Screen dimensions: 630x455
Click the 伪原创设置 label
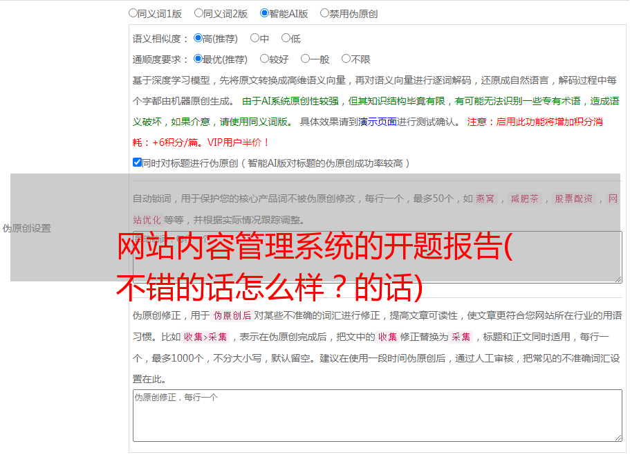[27, 228]
